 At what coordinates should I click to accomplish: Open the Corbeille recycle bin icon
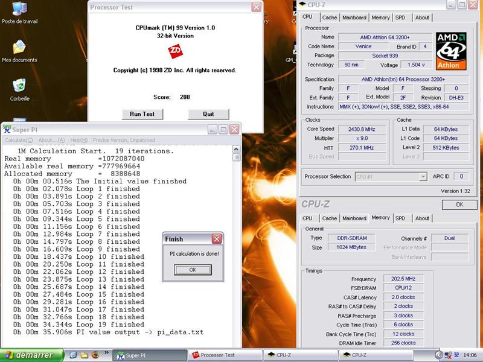coord(19,86)
